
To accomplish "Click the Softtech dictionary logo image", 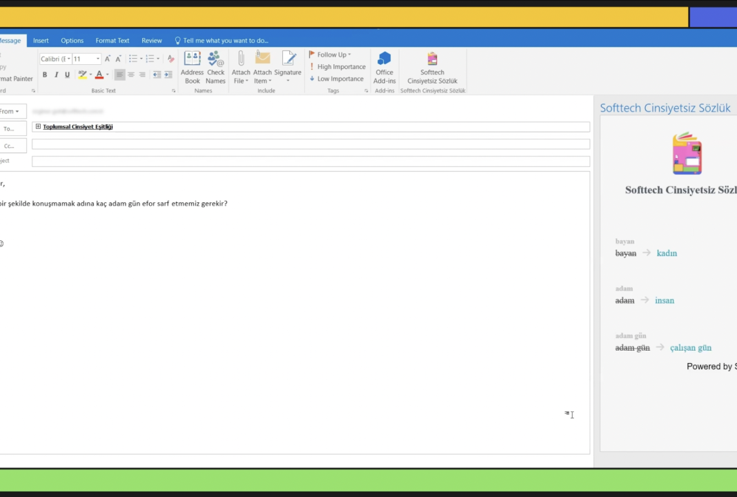I will coord(687,153).
